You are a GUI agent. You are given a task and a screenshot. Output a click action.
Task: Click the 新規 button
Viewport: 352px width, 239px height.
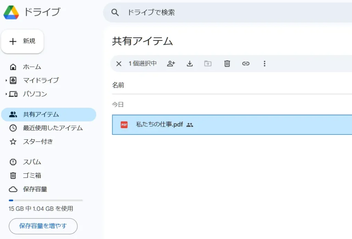pos(22,41)
